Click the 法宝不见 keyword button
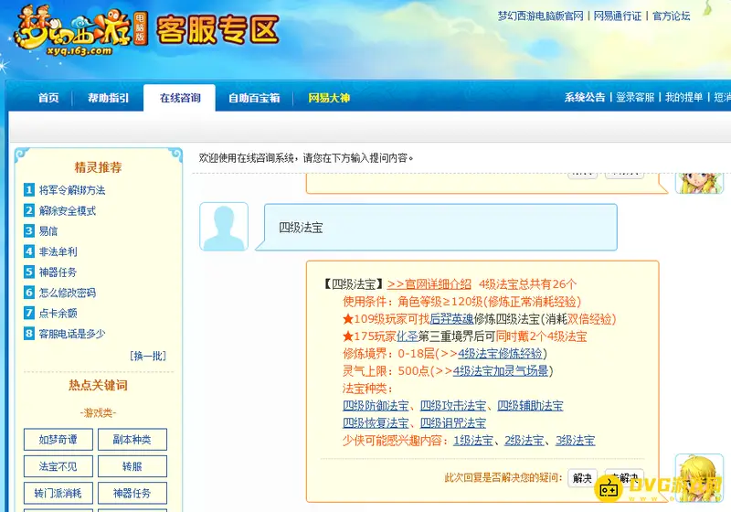Image resolution: width=731 pixels, height=512 pixels. click(58, 466)
